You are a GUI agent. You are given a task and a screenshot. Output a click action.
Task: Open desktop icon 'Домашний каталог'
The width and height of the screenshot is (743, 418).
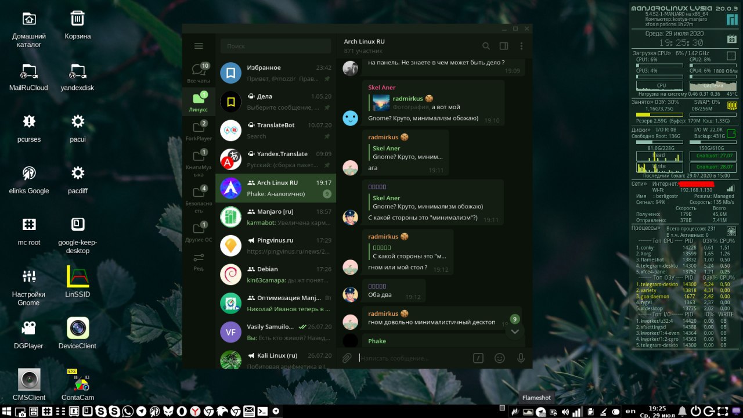[x=29, y=29]
